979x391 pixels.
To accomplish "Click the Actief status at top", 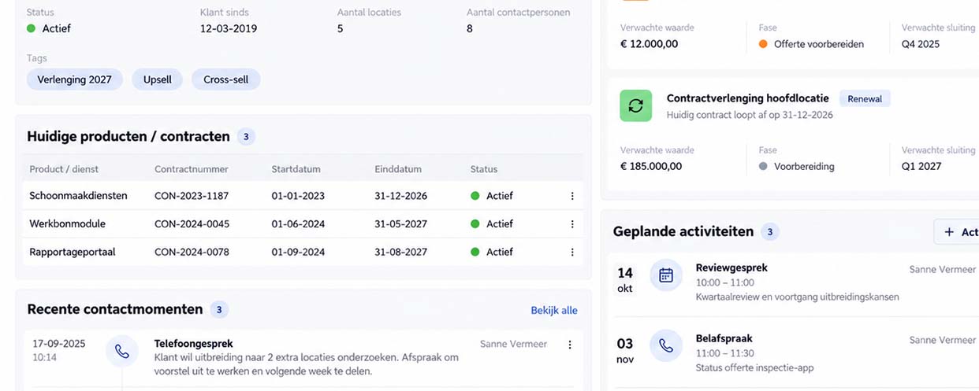I will pos(49,29).
